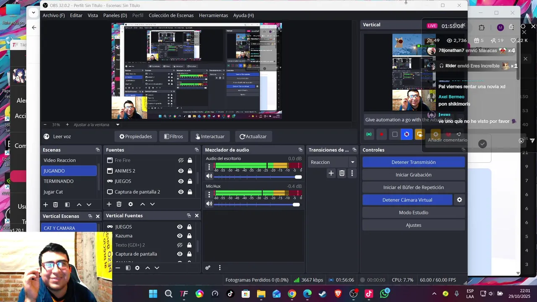537x302 pixels.
Task: Click Vertical plugin yellow virtual camera icon
Action: [419, 134]
